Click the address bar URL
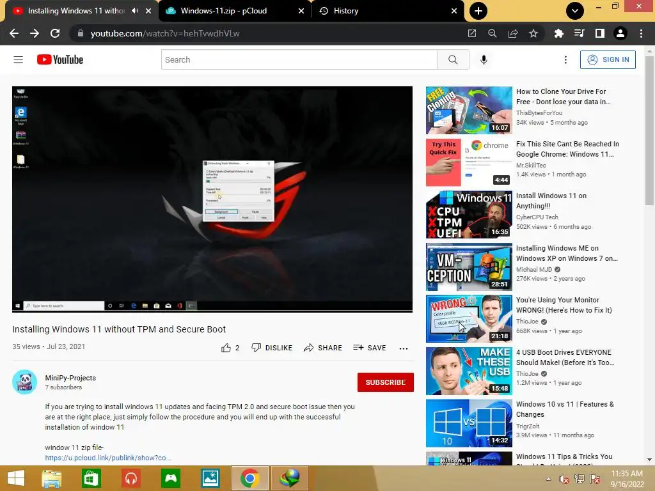Image resolution: width=655 pixels, height=491 pixels. pos(165,33)
